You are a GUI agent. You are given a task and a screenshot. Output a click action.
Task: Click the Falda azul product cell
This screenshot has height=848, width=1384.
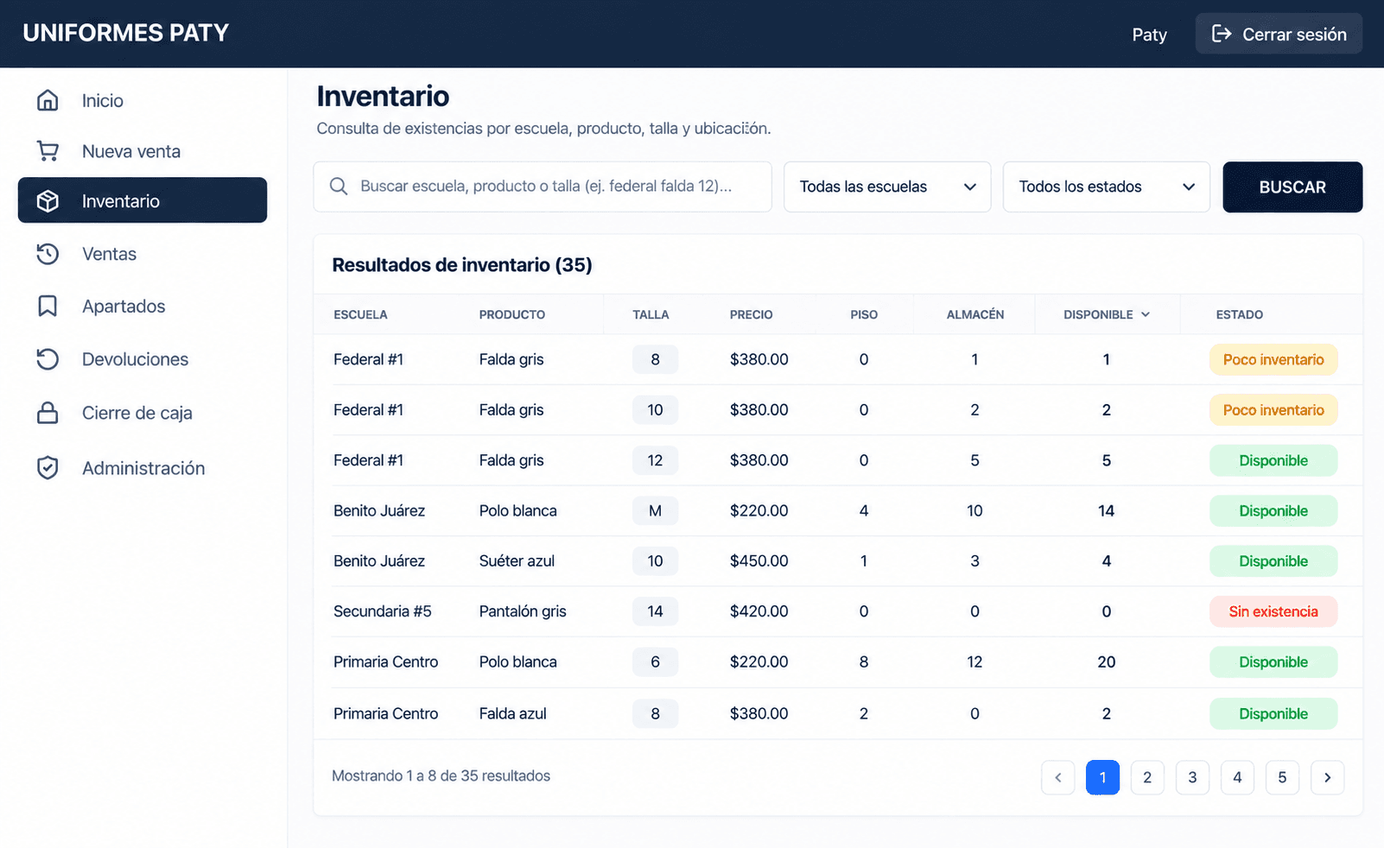point(513,713)
